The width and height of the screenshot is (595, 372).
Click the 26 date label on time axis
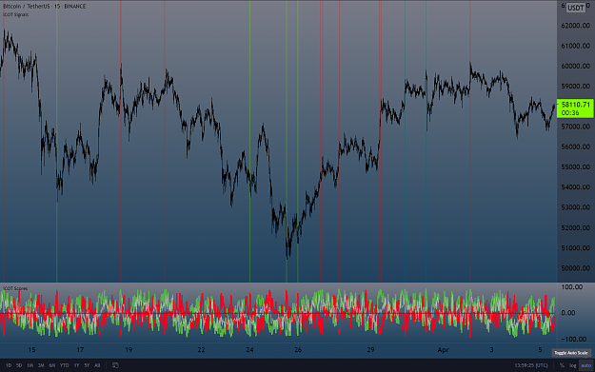[298, 350]
